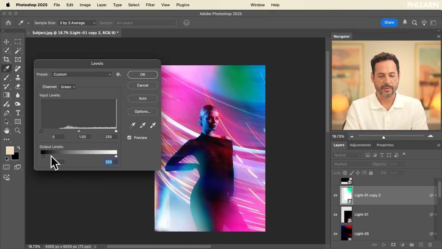
Task: Open the Channel dropdown showing Green
Action: tap(68, 87)
